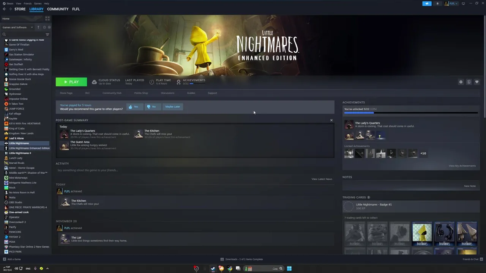The height and width of the screenshot is (273, 486).
Task: Click the achievements progress bar
Action: (411, 113)
